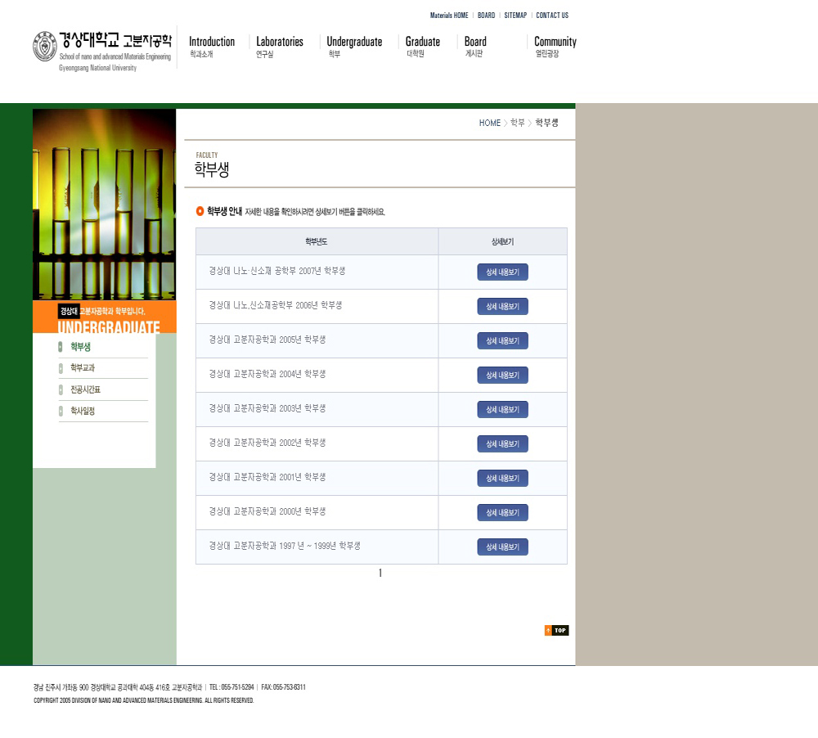View details for 1997년~1999년 학부생 row
Viewport: 818px width, 738px height.
pyautogui.click(x=502, y=547)
